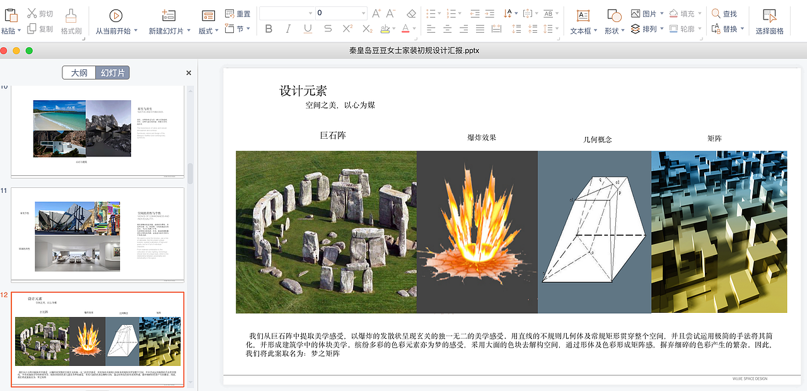The width and height of the screenshot is (807, 391).
Task: Click the thumbnail panel scrollbar
Action: coord(190,174)
